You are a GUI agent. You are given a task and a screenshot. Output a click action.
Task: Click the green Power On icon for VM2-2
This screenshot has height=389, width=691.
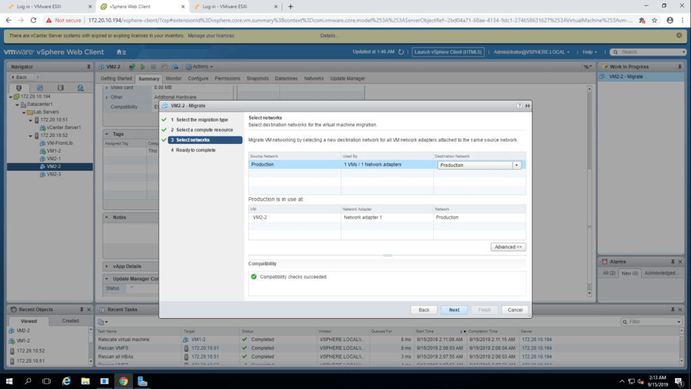point(142,67)
